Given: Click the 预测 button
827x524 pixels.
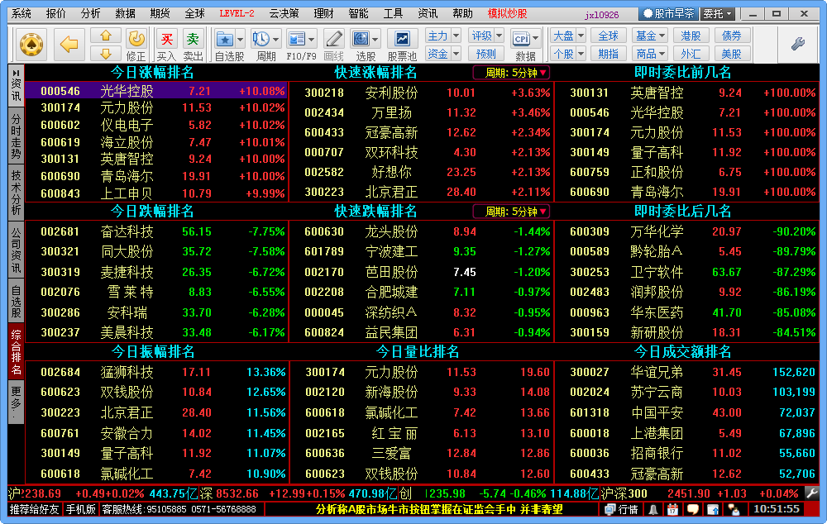Looking at the screenshot, I should pos(485,53).
